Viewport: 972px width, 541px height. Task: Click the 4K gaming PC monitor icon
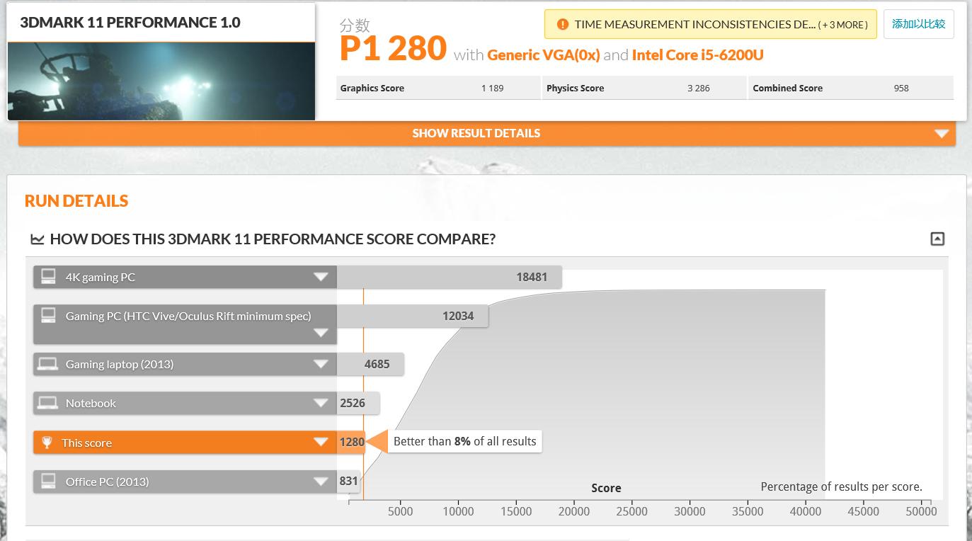pos(48,277)
